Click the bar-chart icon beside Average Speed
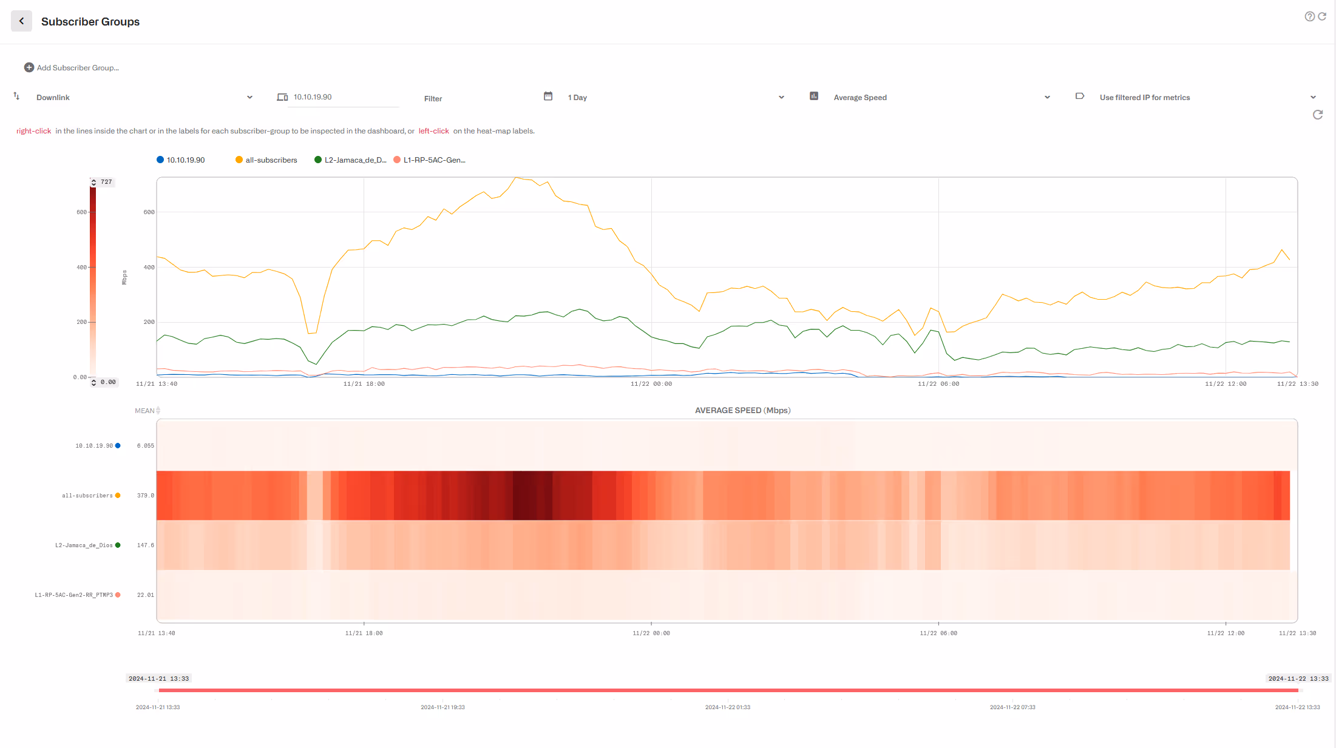 (814, 96)
